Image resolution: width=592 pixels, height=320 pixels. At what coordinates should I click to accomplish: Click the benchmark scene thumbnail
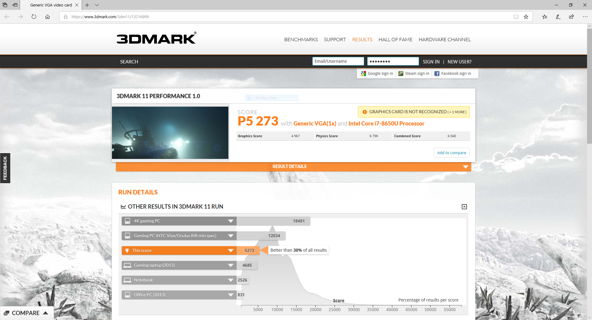pos(170,133)
